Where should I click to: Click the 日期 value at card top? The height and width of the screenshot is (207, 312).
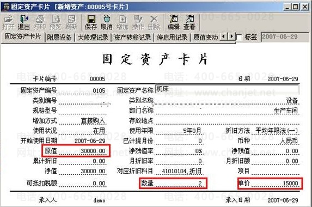[283, 79]
